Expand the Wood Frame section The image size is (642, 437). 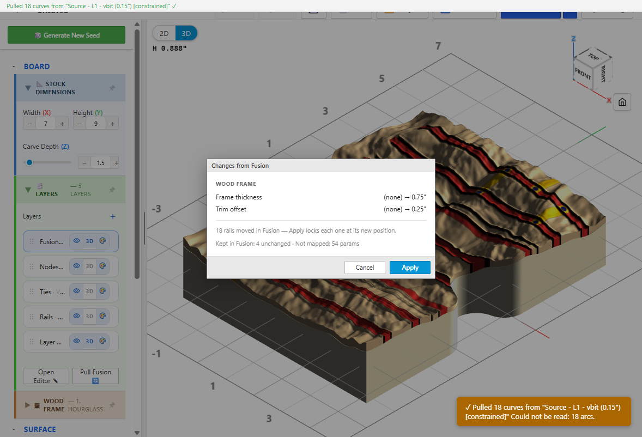[27, 405]
